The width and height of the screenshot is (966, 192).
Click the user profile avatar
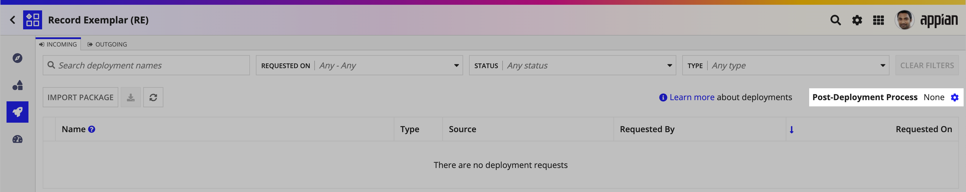tap(904, 20)
